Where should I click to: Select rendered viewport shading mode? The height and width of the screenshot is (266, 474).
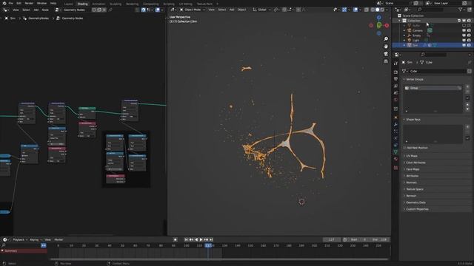[382, 10]
